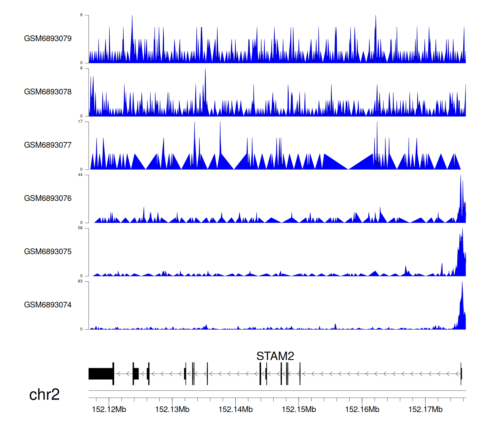Click the y-axis maximum value 44
The height and width of the screenshot is (432, 491).
(x=80, y=175)
